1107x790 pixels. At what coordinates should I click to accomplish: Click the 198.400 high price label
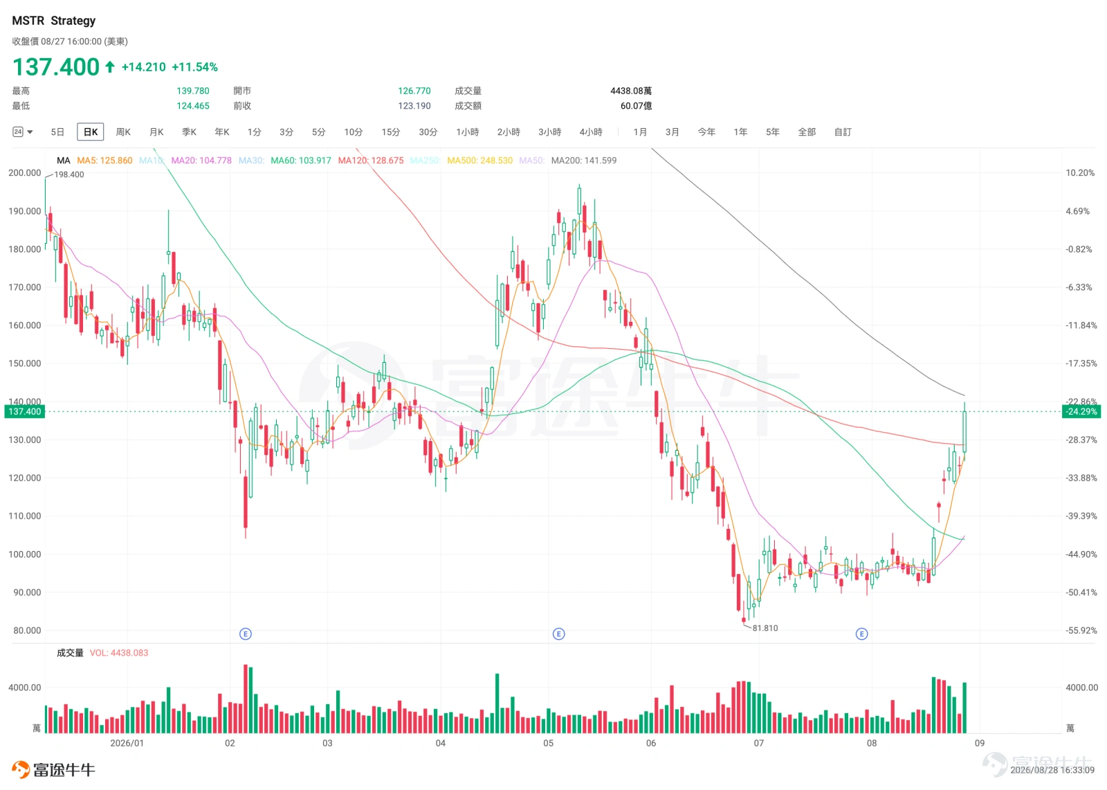click(x=69, y=174)
